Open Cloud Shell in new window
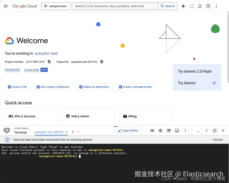Viewport: 229px width, 183px height. tap(215, 131)
